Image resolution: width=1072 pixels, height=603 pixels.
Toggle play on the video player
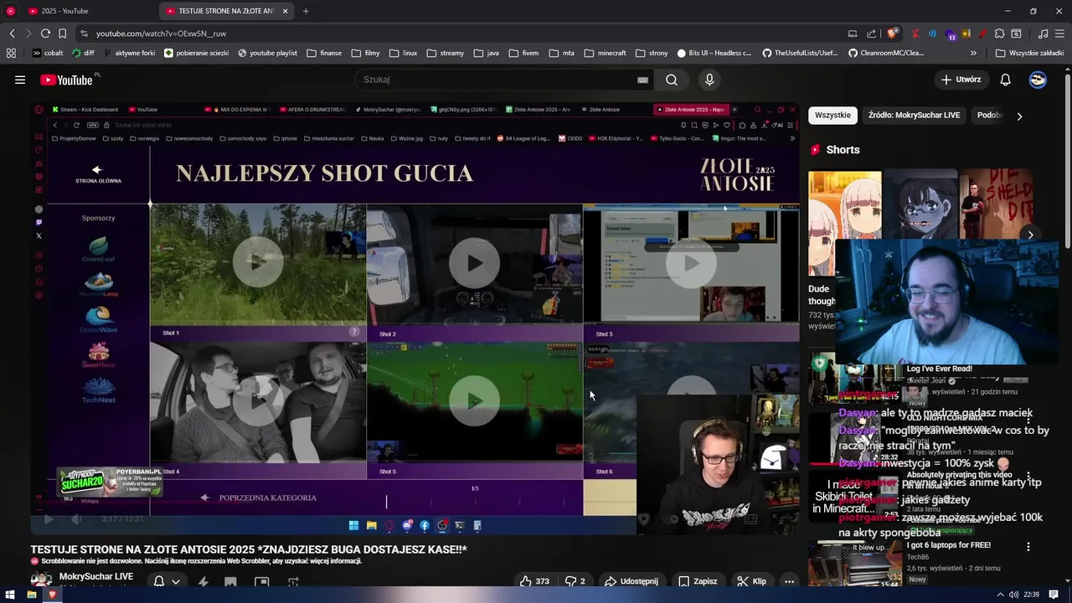pos(48,519)
